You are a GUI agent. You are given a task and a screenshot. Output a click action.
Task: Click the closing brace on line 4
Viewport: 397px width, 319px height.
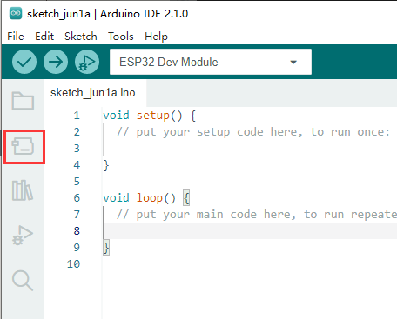106,165
